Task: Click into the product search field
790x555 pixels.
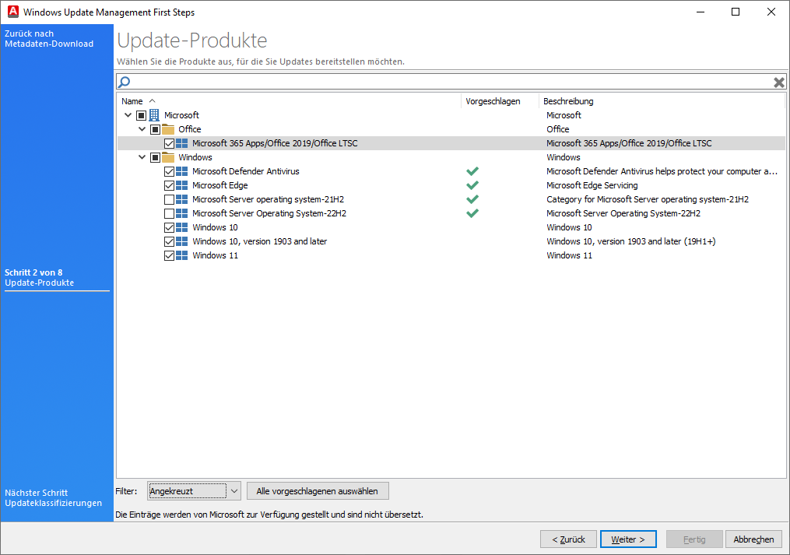Action: (451, 82)
